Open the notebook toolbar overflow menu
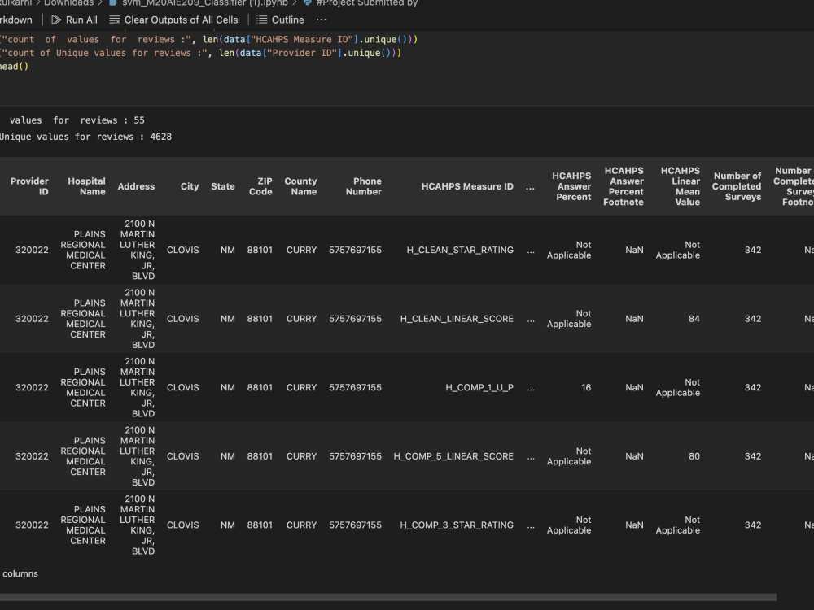Viewport: 814px width, 610px height. [322, 20]
